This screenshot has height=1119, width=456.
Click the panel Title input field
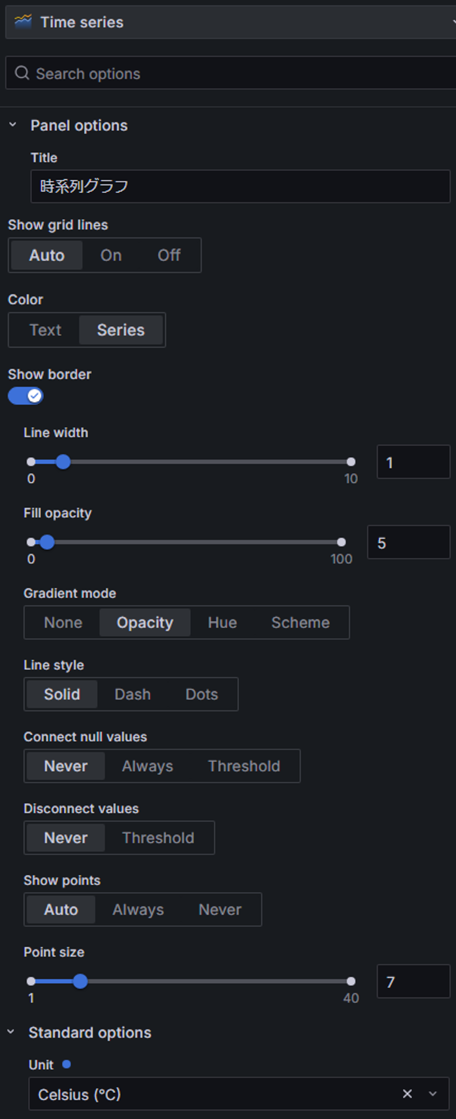[x=240, y=186]
